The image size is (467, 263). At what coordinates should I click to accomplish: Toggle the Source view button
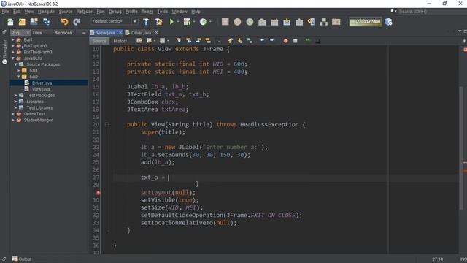pos(99,41)
